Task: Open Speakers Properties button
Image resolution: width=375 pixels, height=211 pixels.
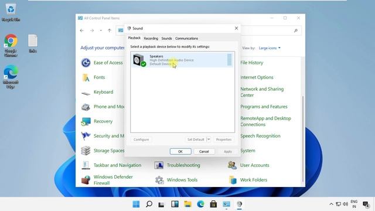Action: click(224, 139)
